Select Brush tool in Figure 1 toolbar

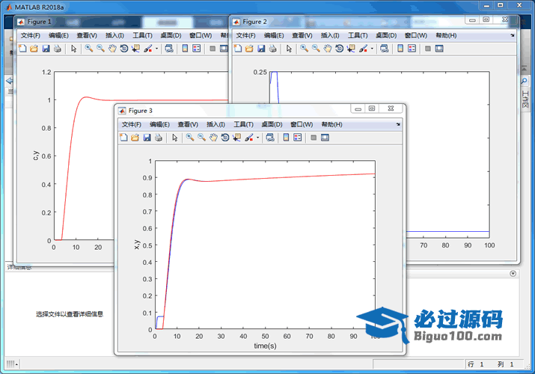(x=148, y=49)
